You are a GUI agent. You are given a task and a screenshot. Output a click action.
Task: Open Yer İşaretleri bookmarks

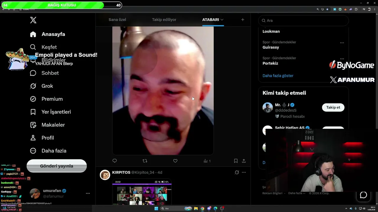tap(50, 112)
